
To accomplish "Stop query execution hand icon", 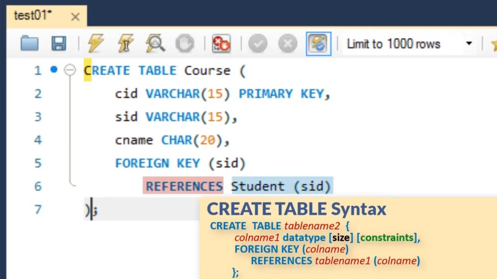I will click(x=185, y=43).
